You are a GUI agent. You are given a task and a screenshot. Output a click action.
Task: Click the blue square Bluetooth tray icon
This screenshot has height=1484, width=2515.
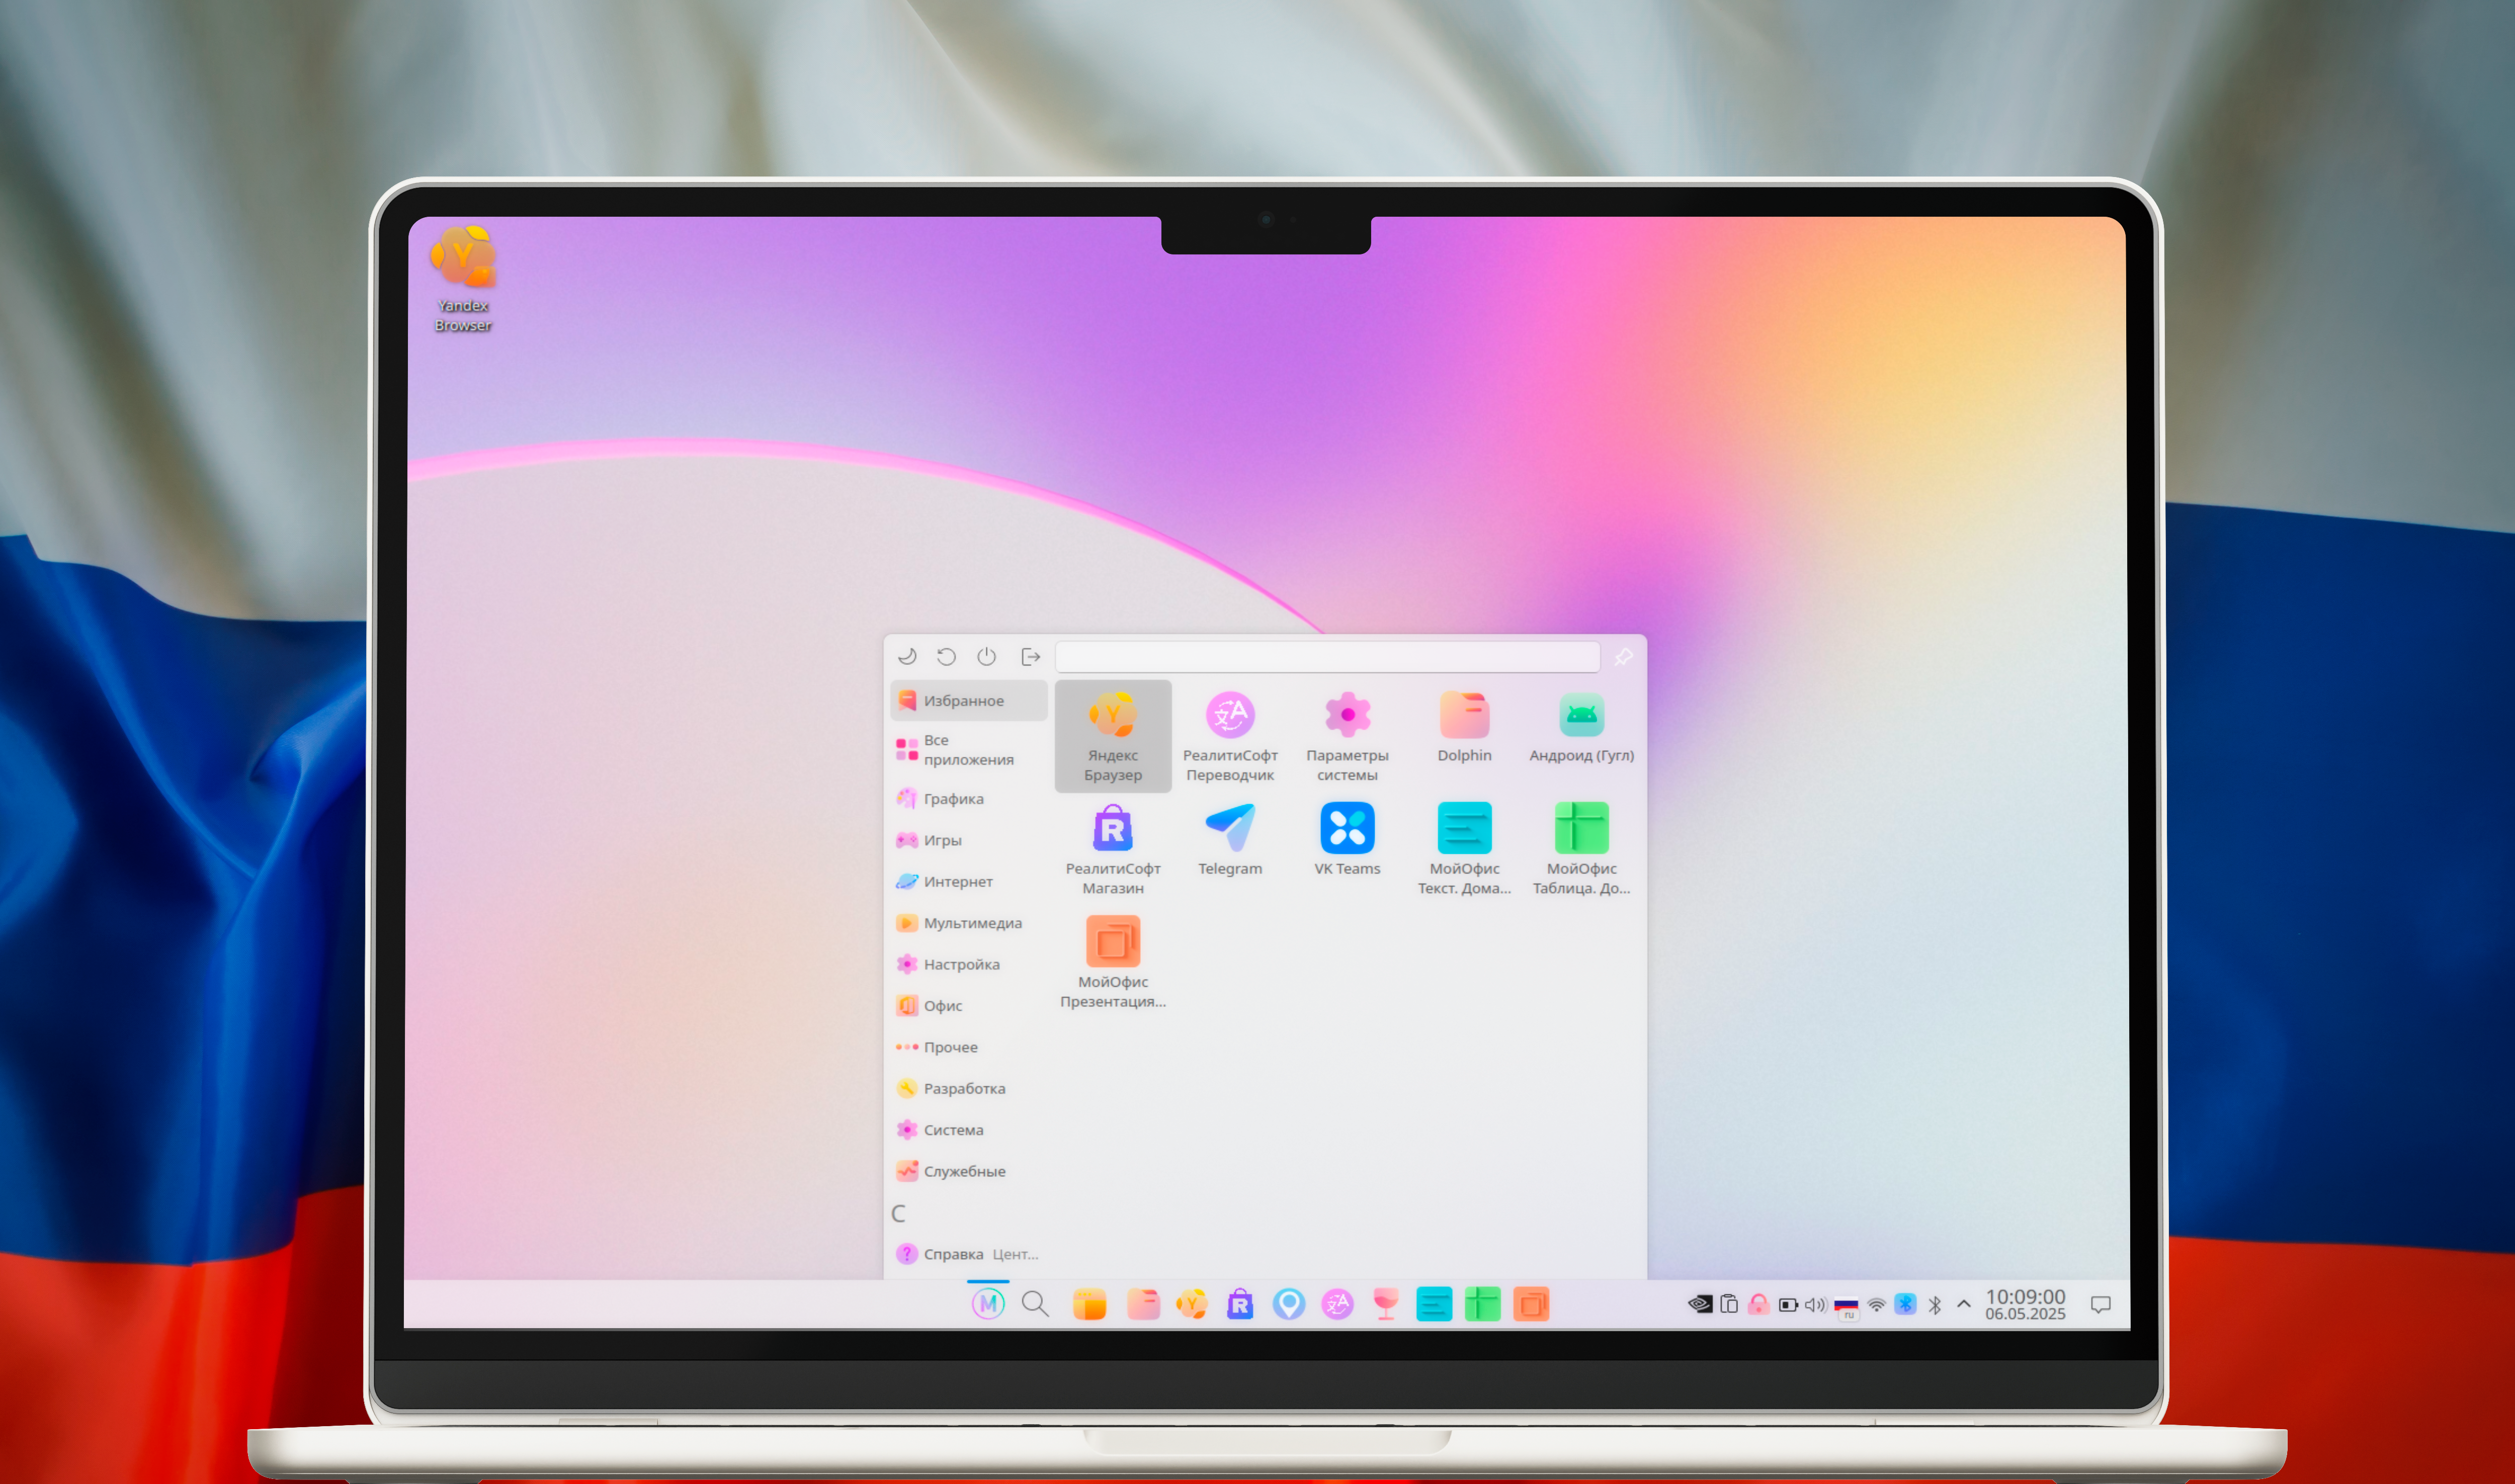coord(1905,1304)
